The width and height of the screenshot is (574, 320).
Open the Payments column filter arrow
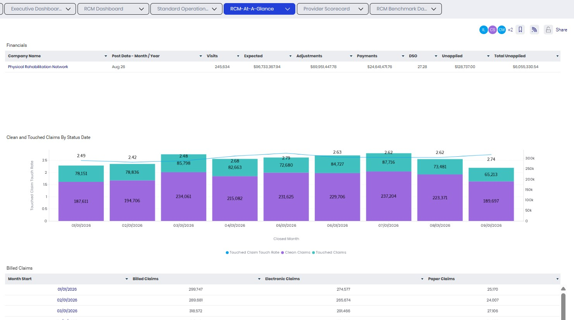coord(403,56)
